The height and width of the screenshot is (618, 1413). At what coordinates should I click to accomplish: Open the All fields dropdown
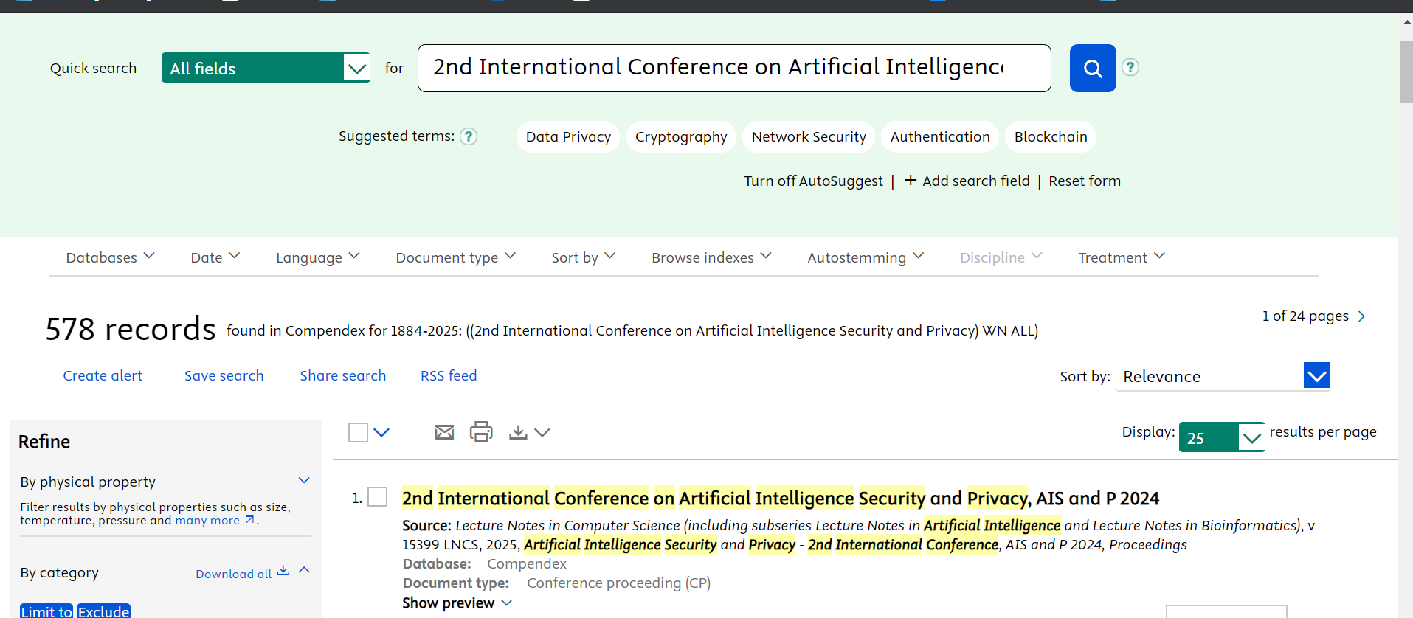pos(266,69)
